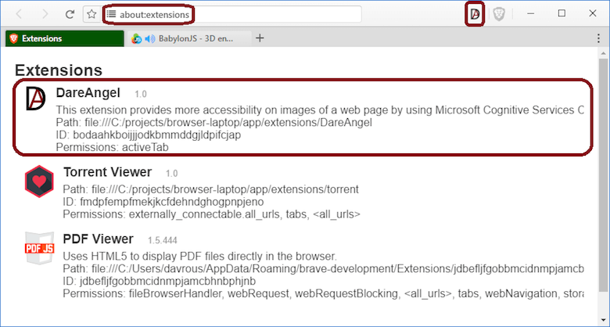The height and width of the screenshot is (327, 610).
Task: Open a new tab with plus button
Action: click(x=260, y=38)
